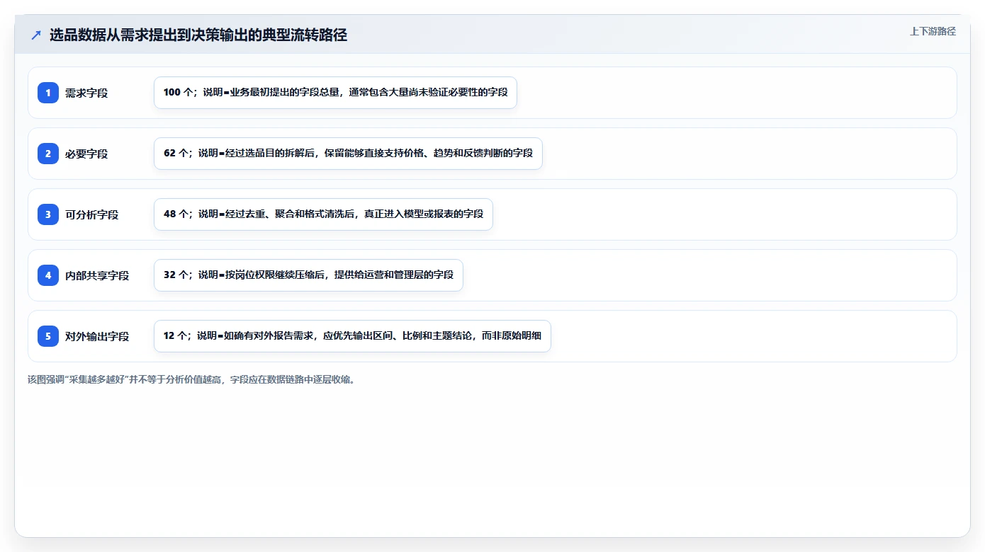Click the 必要字段 label

pos(86,154)
